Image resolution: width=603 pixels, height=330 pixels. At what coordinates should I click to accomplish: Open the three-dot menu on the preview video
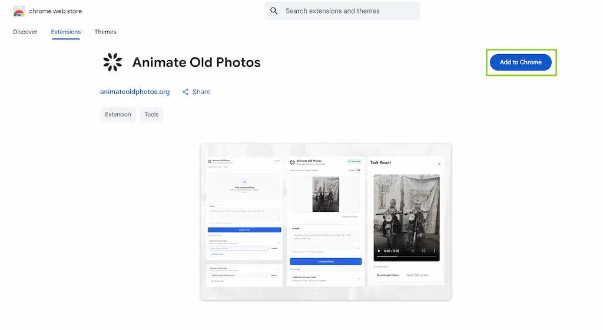coord(434,251)
